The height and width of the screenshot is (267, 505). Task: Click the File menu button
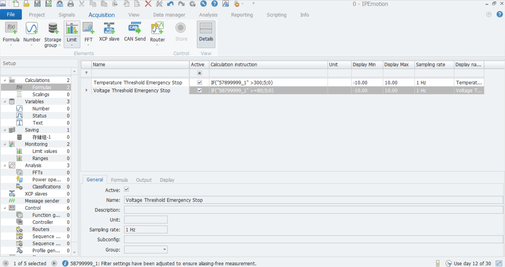click(11, 15)
